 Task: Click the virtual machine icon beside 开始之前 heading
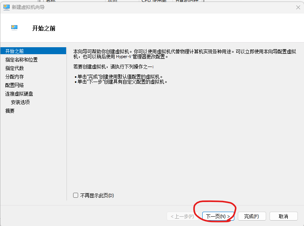tap(14, 27)
